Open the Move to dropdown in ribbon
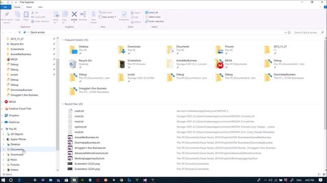This screenshot has height=183, width=327. pyautogui.click(x=56, y=17)
